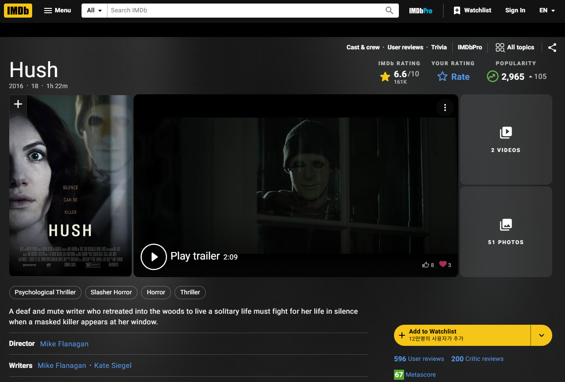Select the Thriller genre chip
The image size is (565, 382).
[x=190, y=292]
